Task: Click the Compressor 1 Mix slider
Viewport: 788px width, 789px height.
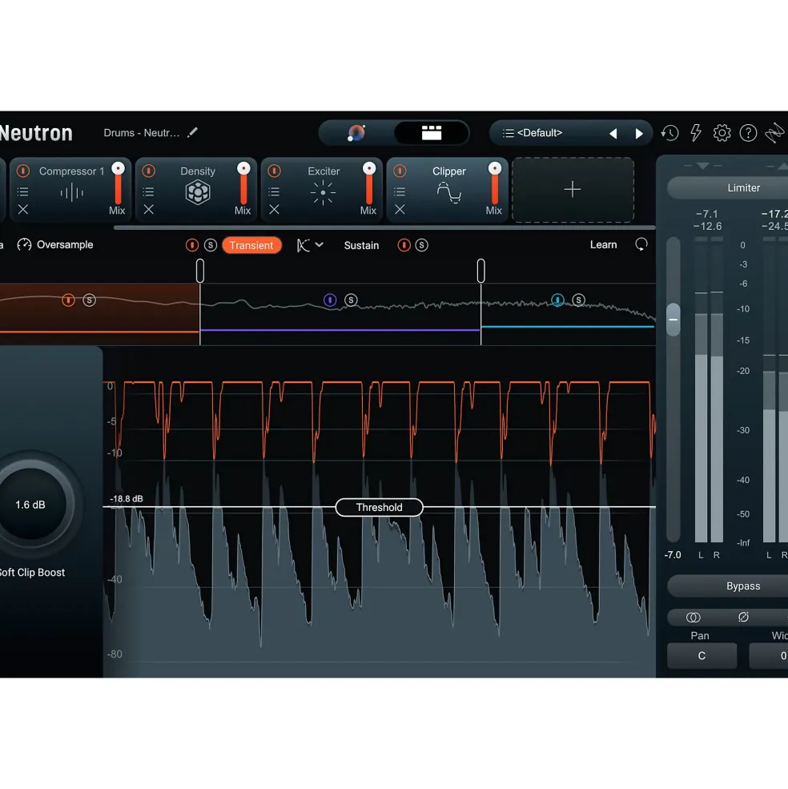Action: coord(119,185)
